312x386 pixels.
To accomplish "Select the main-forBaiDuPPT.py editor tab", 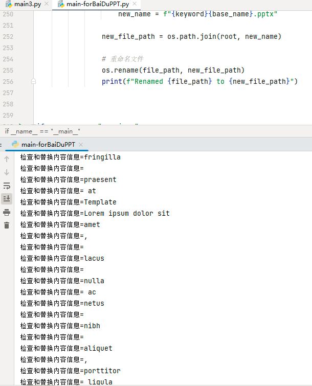I will 97,4.
